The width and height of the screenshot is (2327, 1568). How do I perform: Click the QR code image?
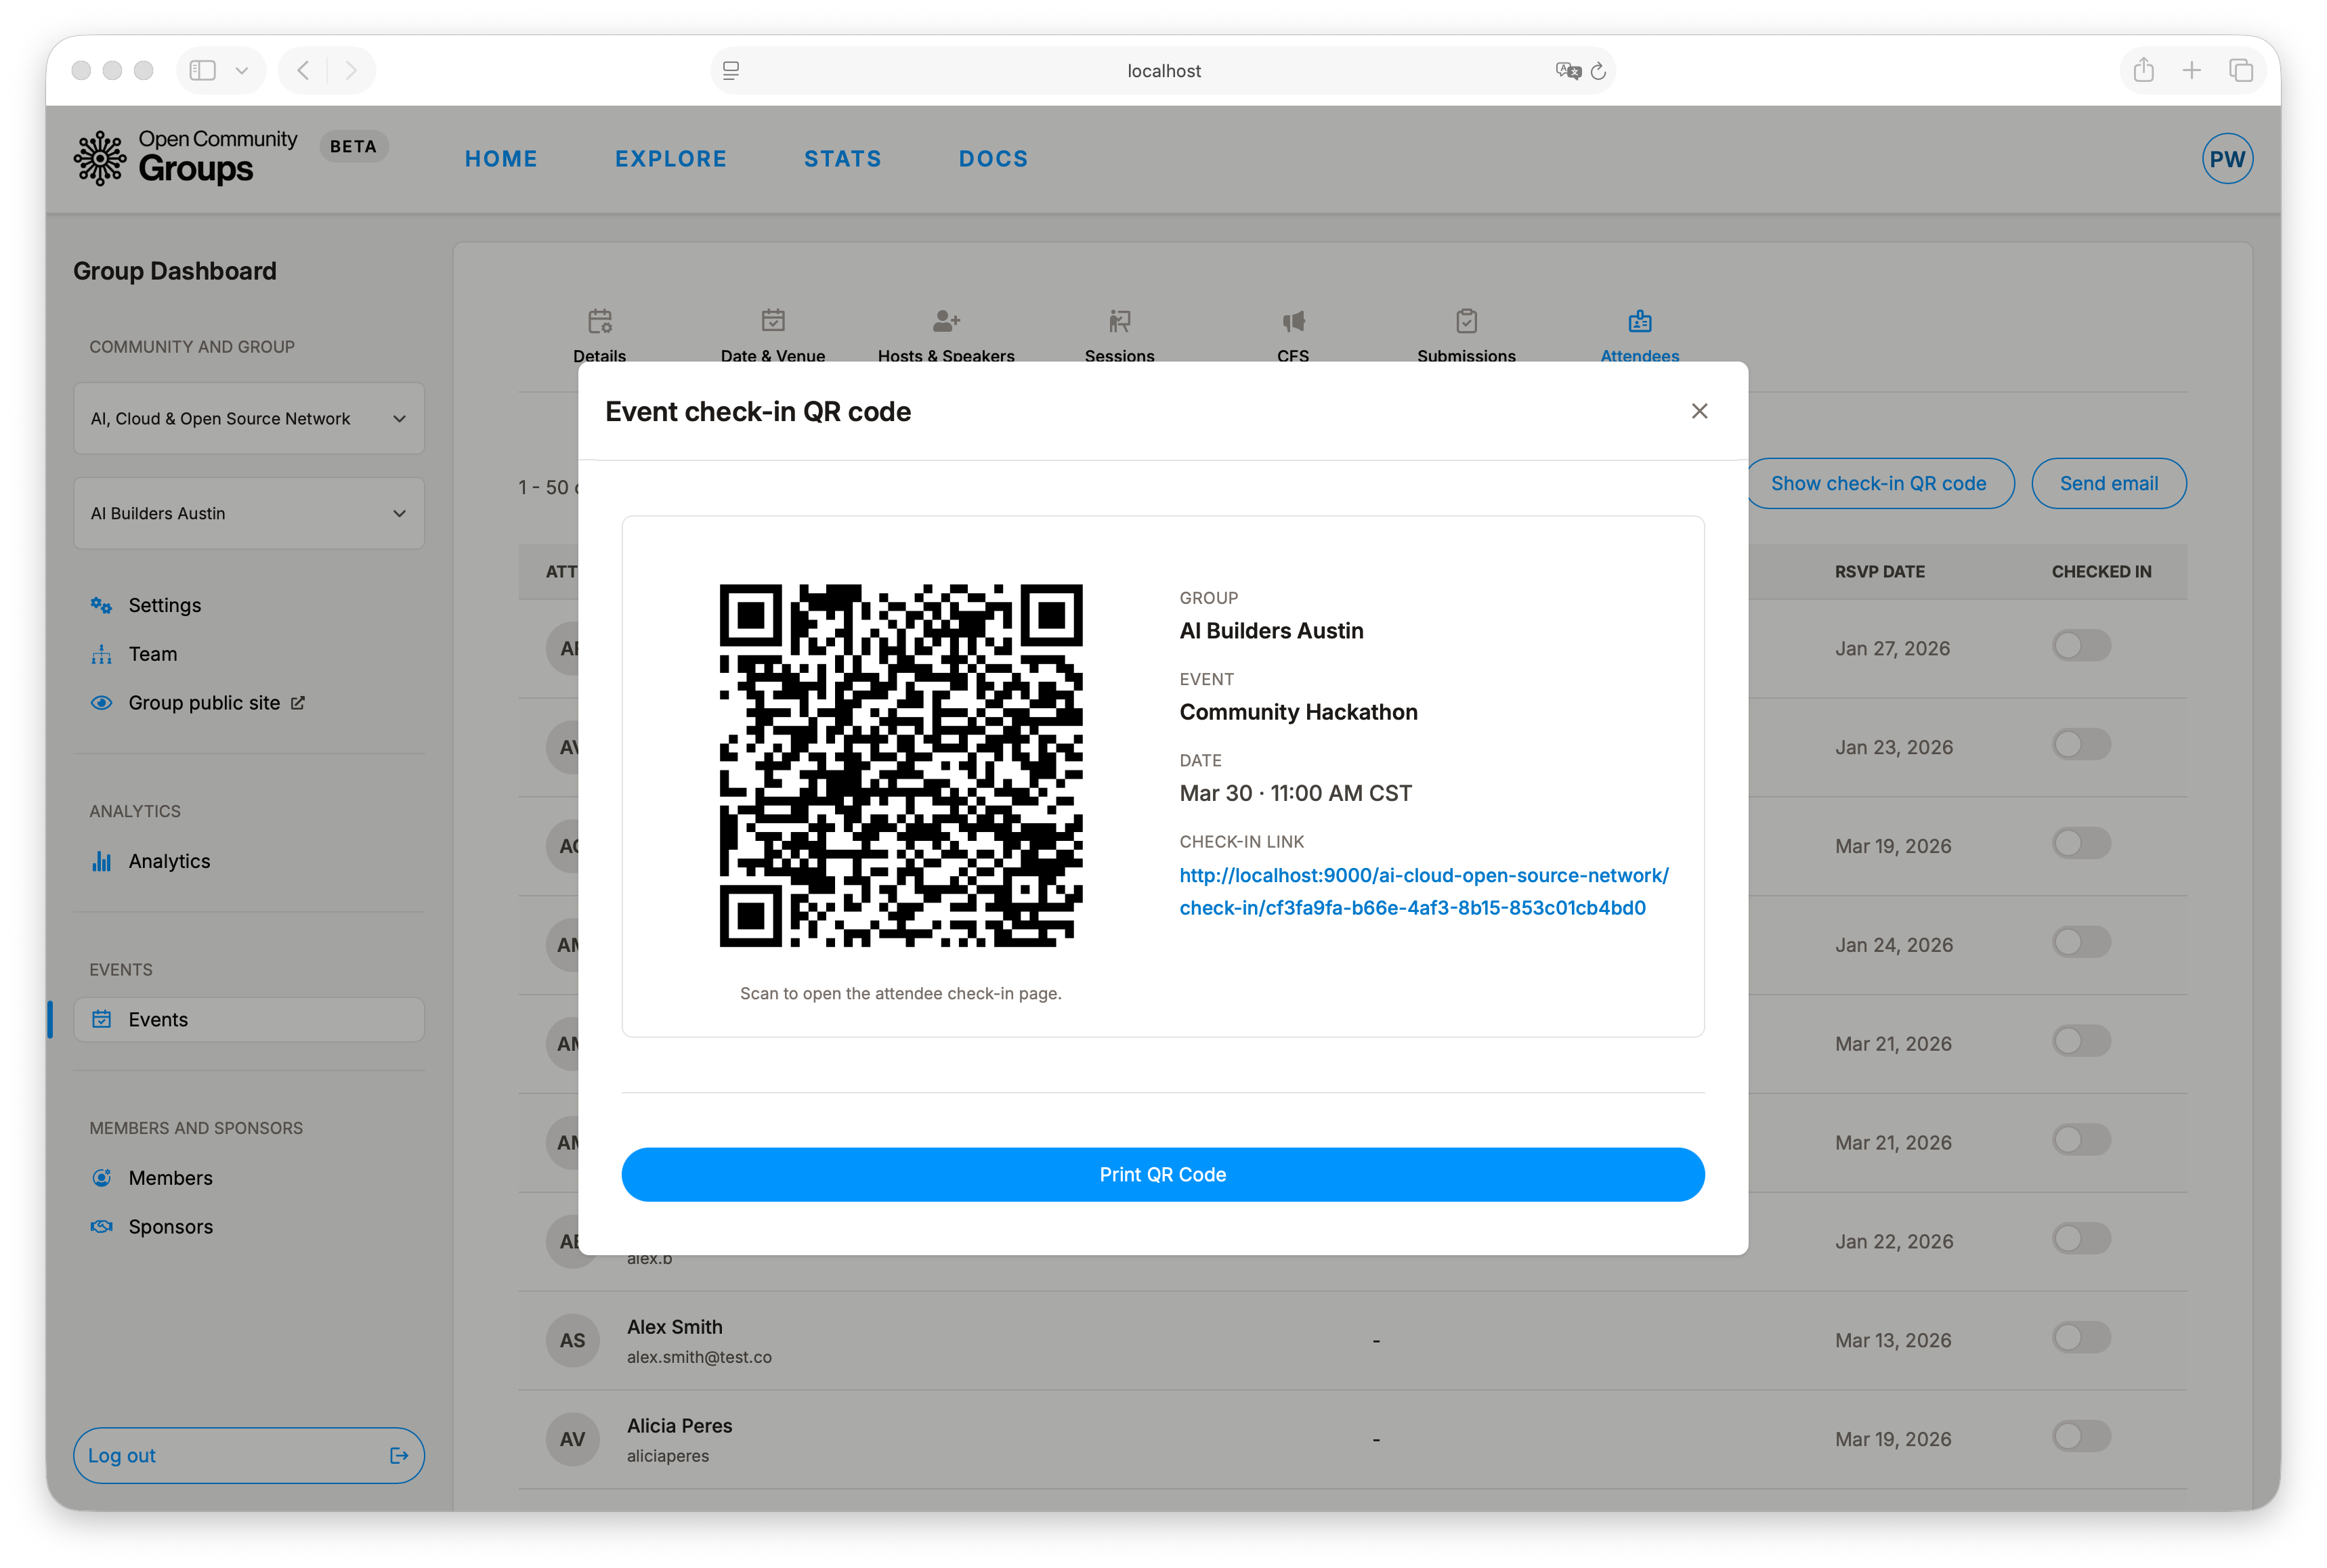click(900, 765)
